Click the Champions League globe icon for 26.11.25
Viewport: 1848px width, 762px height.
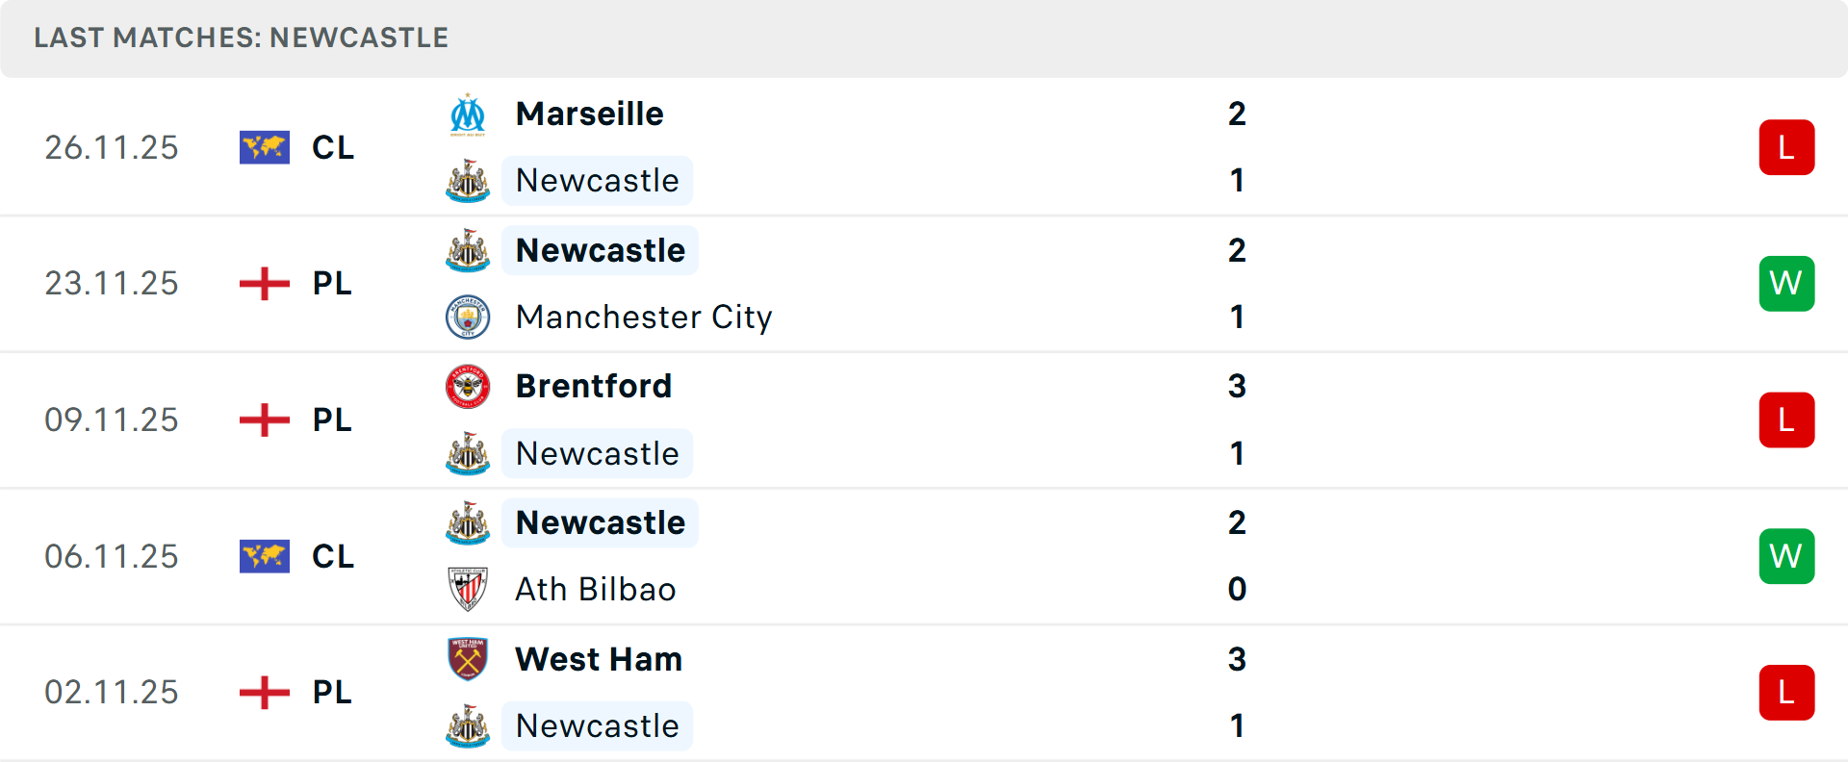click(x=264, y=147)
